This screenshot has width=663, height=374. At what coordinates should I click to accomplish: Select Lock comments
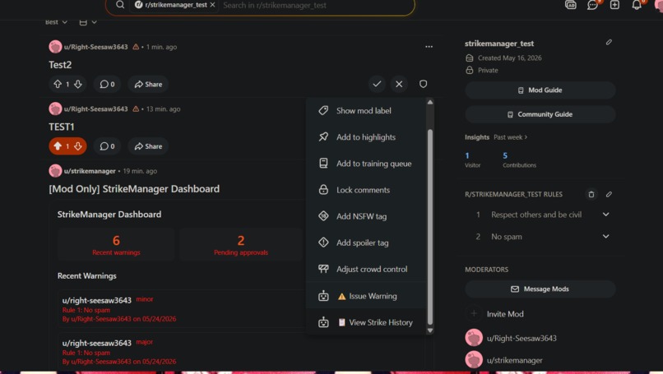point(366,190)
